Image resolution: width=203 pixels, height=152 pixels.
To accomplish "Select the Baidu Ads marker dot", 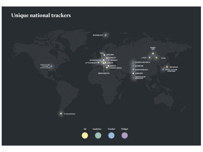I will coord(153,53).
